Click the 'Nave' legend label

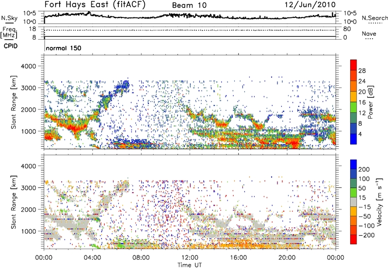(x=369, y=33)
